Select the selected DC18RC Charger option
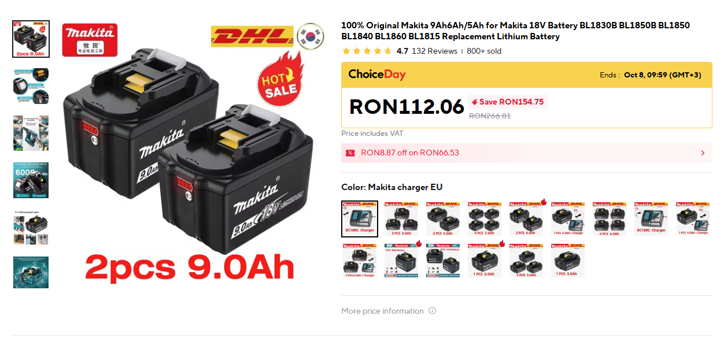This screenshot has width=724, height=353. (x=360, y=219)
